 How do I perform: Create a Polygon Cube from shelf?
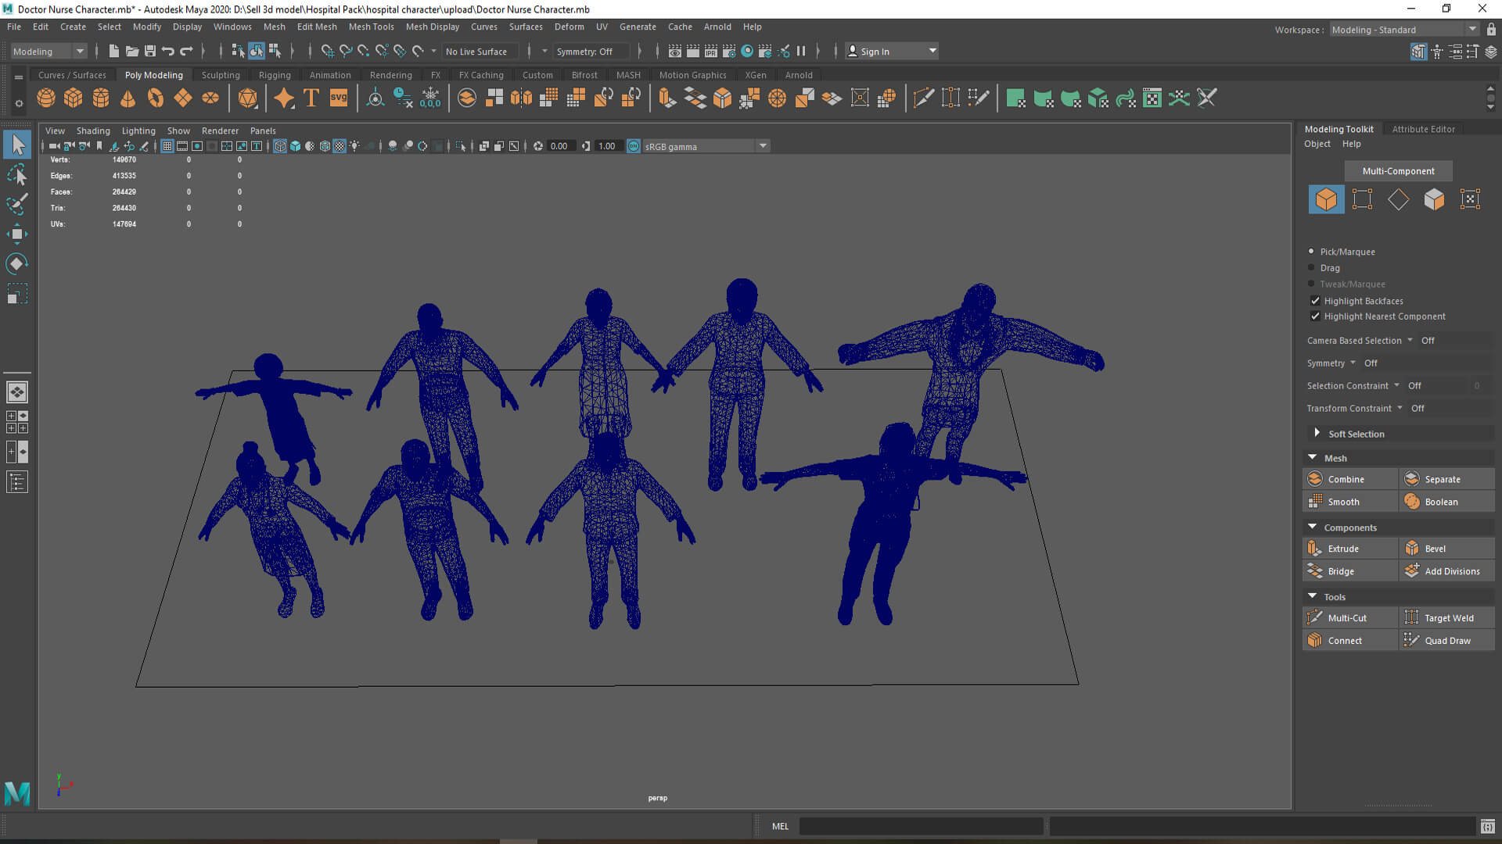pos(73,98)
